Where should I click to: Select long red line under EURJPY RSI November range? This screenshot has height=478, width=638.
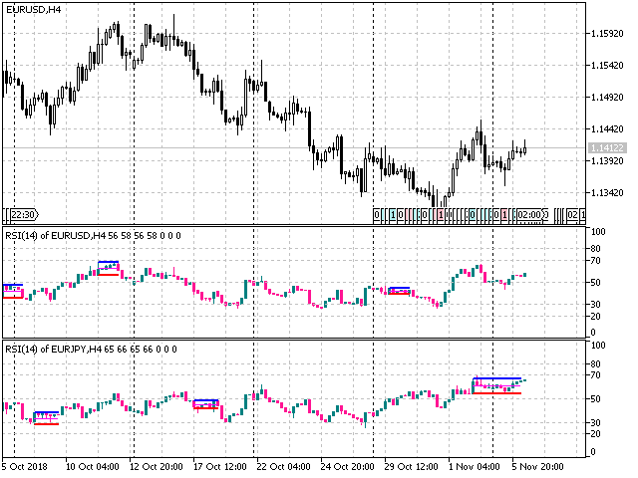pos(496,393)
